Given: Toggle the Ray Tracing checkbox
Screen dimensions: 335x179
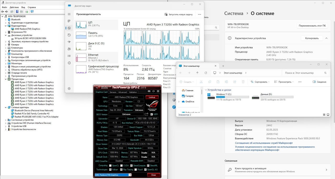Looking at the screenshot, I should pyautogui.click(x=121, y=170).
